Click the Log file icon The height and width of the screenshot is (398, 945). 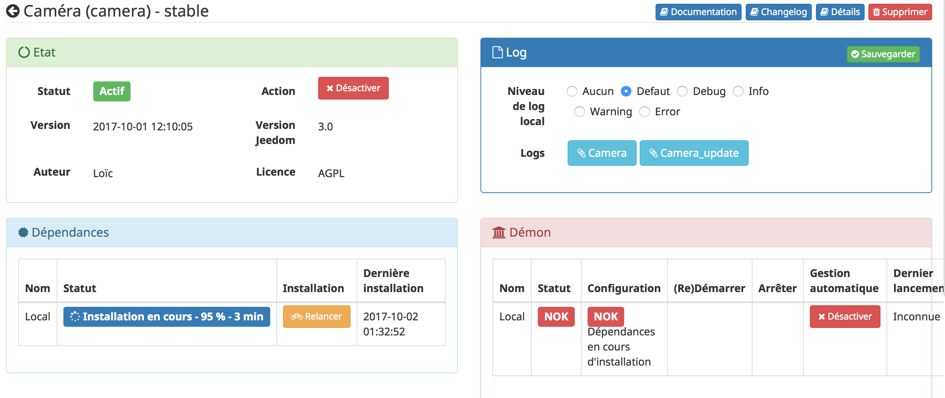click(497, 52)
